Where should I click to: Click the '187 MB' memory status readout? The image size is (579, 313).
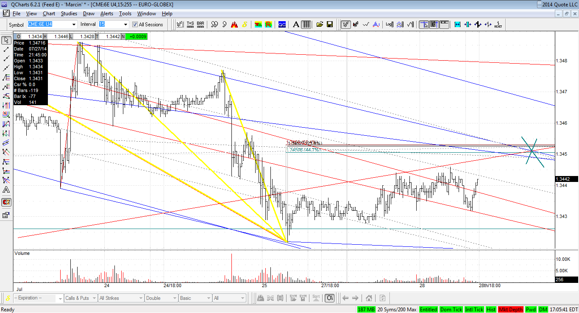coord(366,310)
